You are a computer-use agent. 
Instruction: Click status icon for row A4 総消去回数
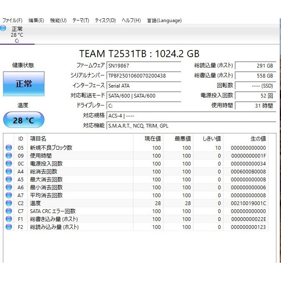[9, 171]
